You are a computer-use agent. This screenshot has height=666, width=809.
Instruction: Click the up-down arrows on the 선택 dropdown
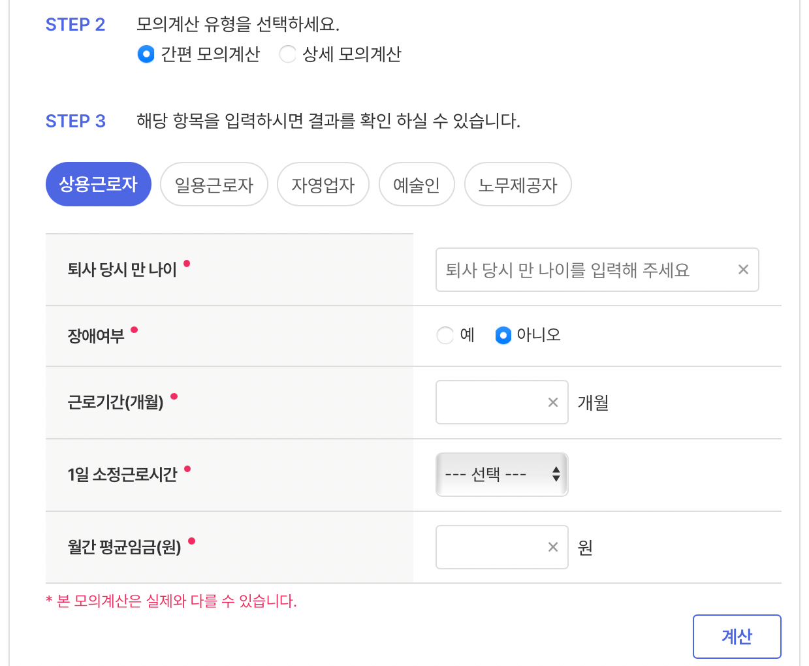pos(556,475)
